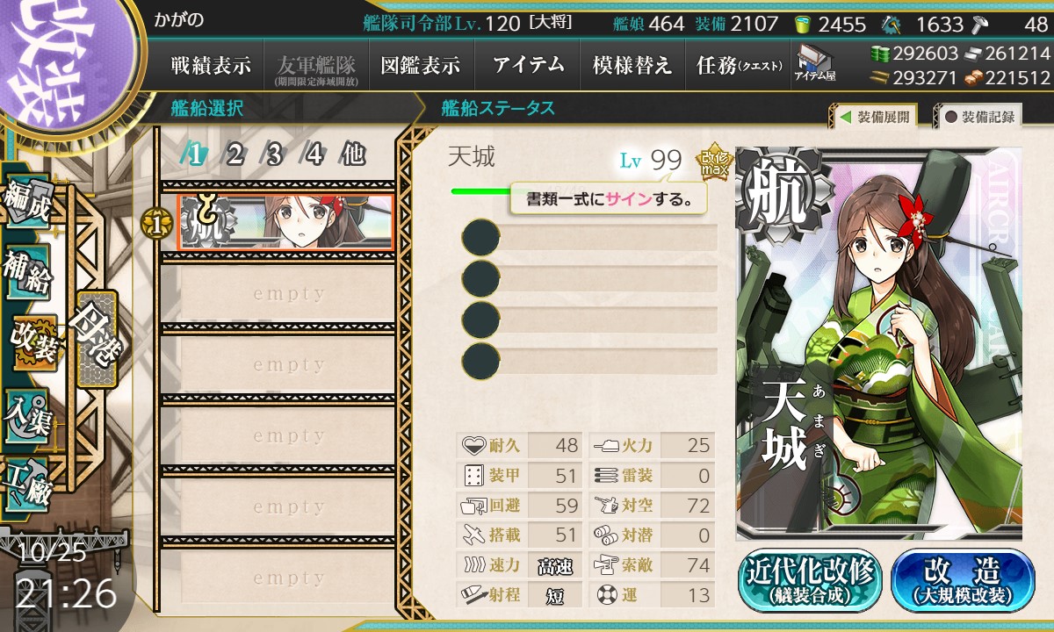Viewport: 1054px width, 632px height.
Task: Open the 戦績表示 menu item
Action: (x=211, y=65)
